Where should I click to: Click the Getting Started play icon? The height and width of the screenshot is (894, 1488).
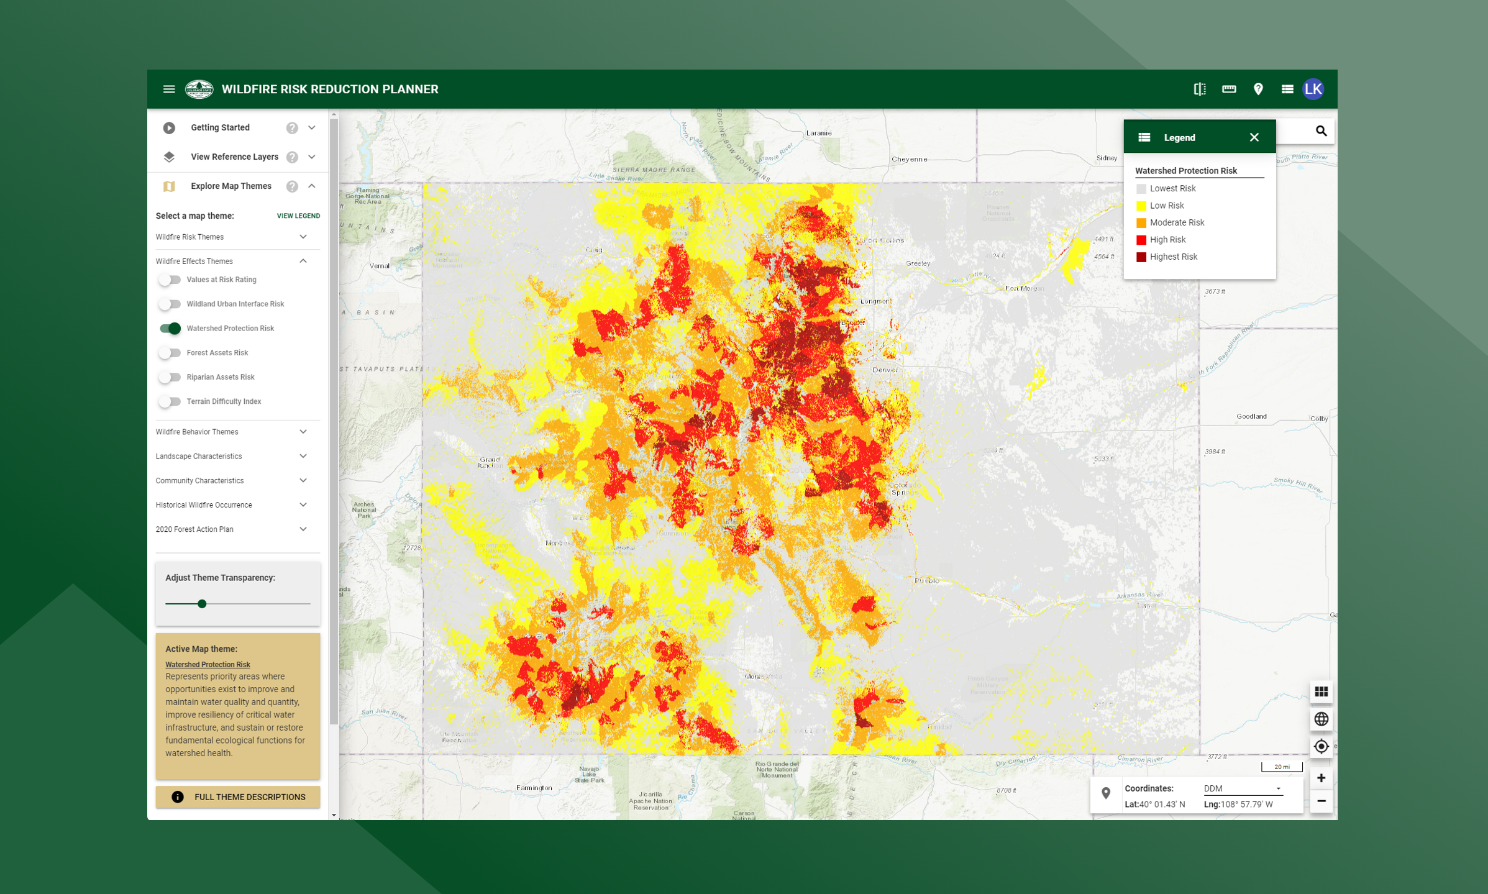(169, 128)
